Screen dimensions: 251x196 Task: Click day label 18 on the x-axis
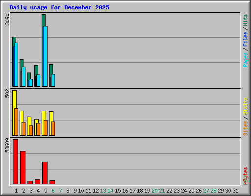pos(140,191)
